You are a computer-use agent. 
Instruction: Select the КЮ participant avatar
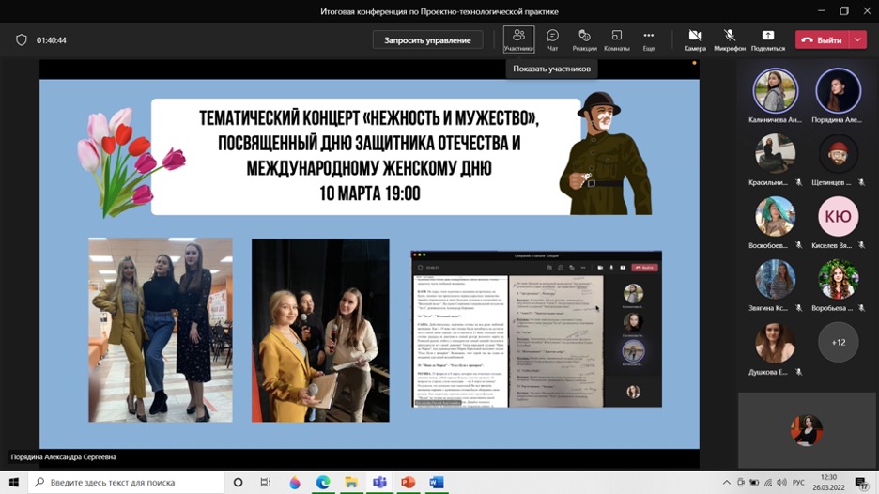838,217
